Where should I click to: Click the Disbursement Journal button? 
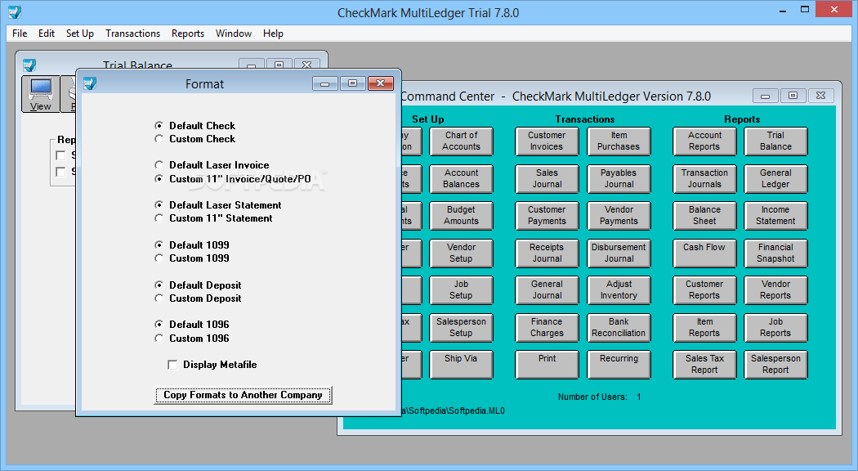619,253
